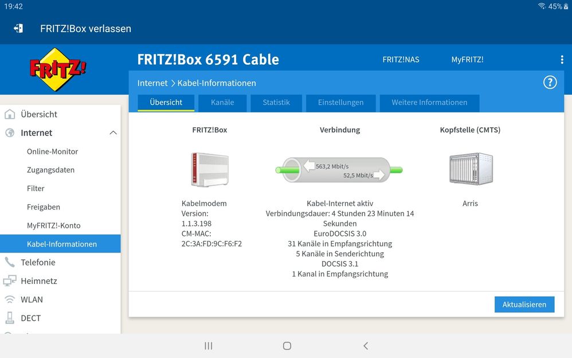Tap the Android home button

[287, 345]
